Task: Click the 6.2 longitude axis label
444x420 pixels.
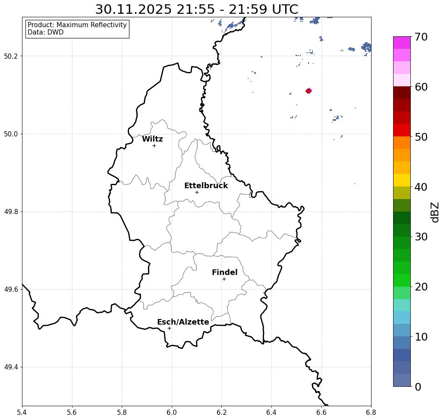Action: click(222, 412)
